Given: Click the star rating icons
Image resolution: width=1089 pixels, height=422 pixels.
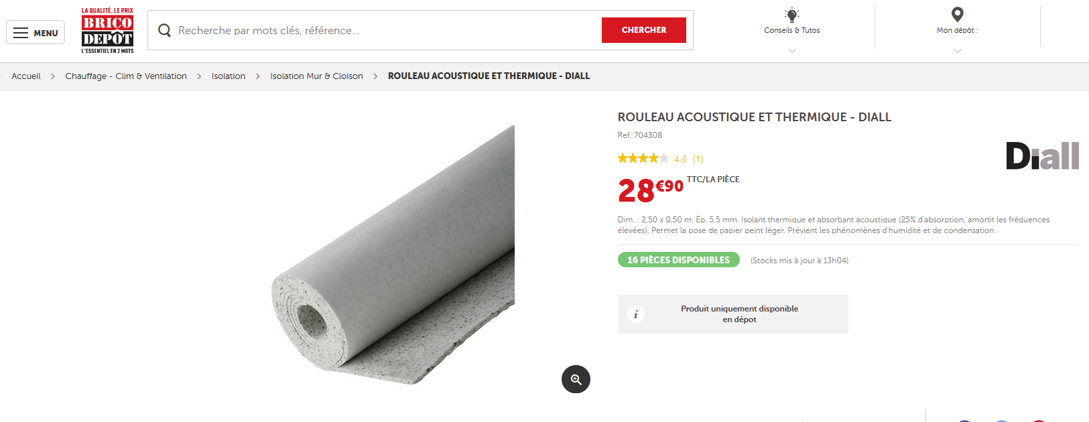Looking at the screenshot, I should tap(643, 159).
